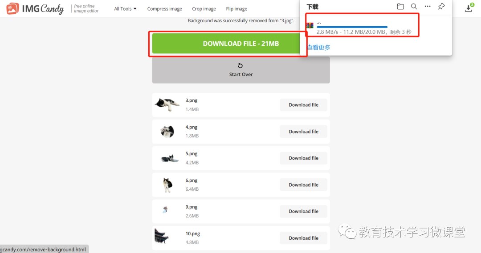Click the 4.png file name
This screenshot has height=253, width=481.
click(x=192, y=127)
